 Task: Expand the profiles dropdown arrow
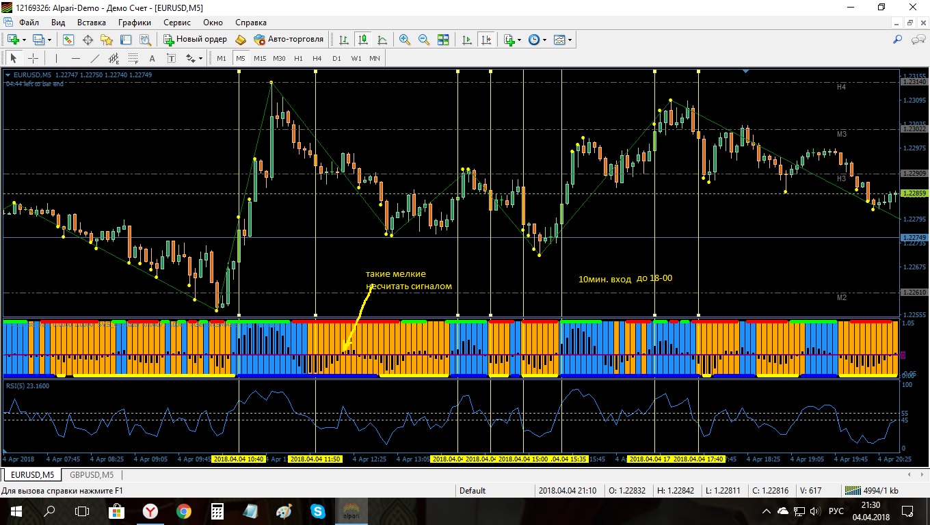click(50, 40)
